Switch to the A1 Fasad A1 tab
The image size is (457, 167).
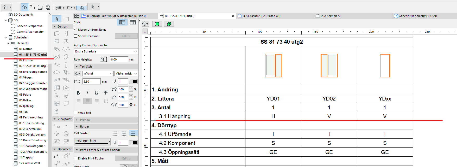point(261,16)
